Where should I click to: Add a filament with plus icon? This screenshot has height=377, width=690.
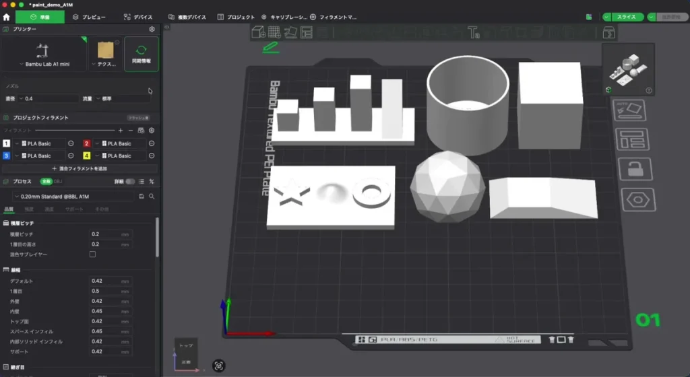coord(121,131)
